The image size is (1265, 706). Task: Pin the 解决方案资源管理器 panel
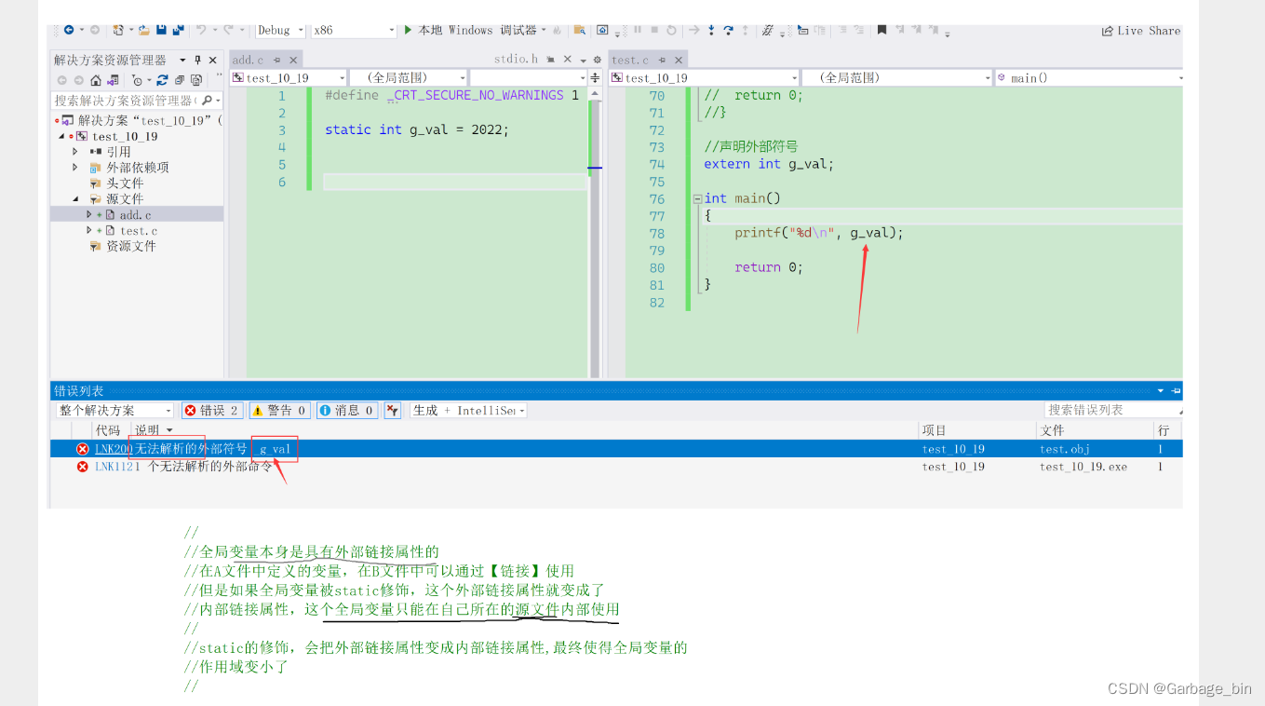(x=198, y=60)
